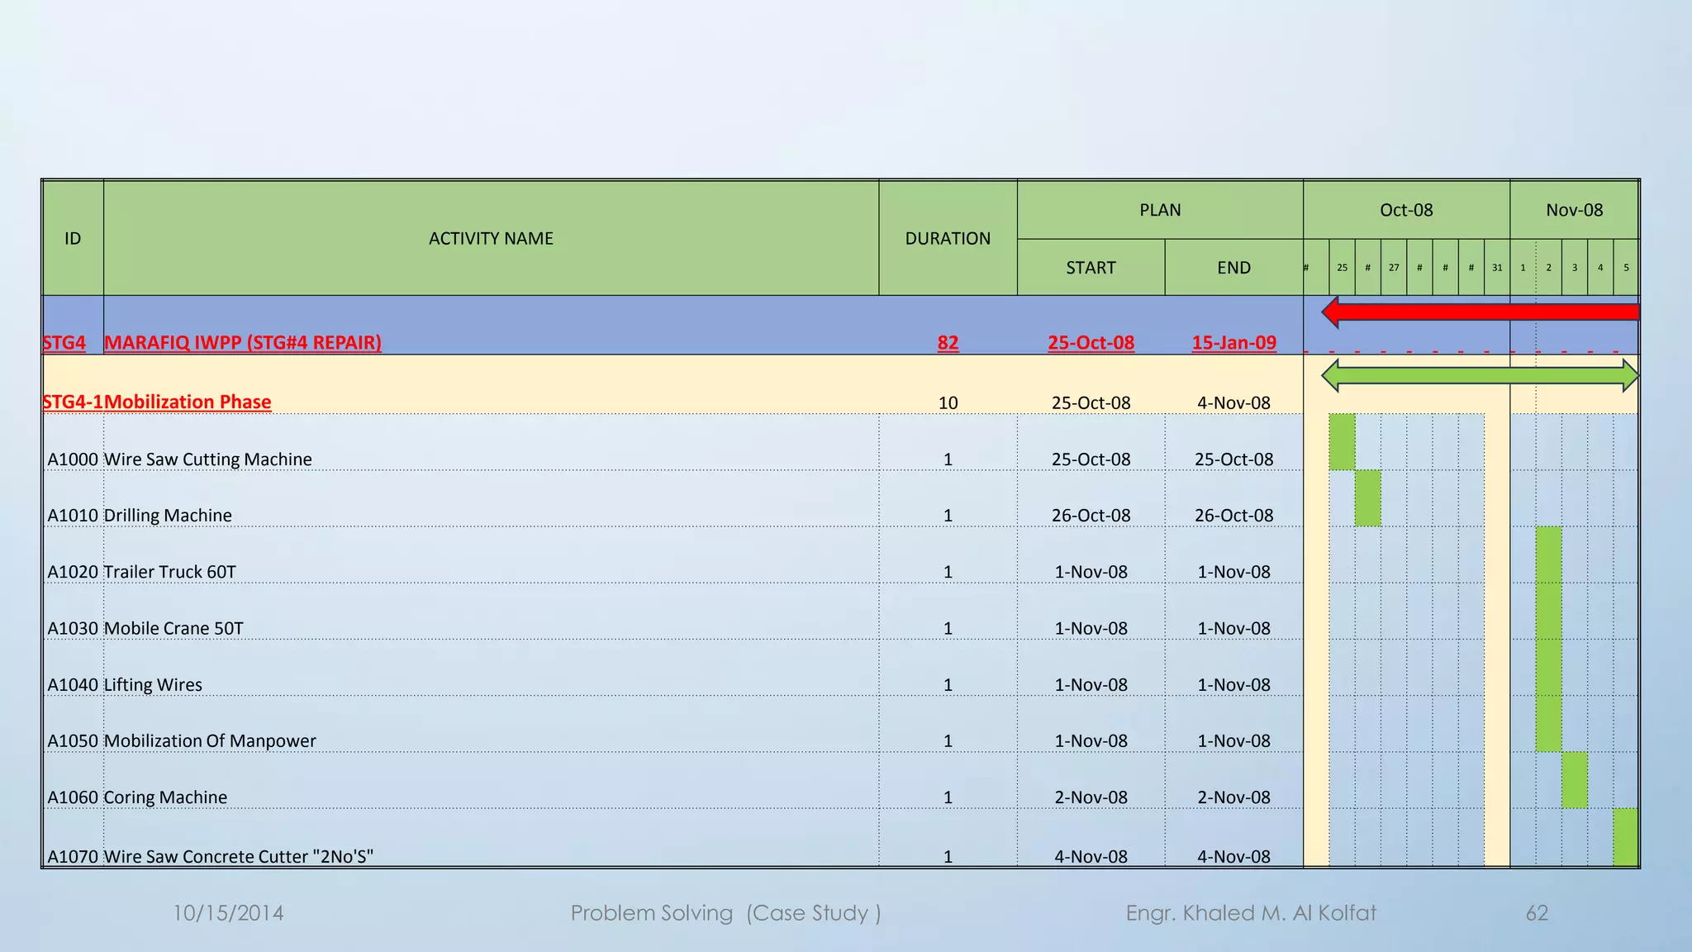The width and height of the screenshot is (1692, 952).
Task: Select day 4 in the Nov-08 timeline
Action: coord(1600,268)
